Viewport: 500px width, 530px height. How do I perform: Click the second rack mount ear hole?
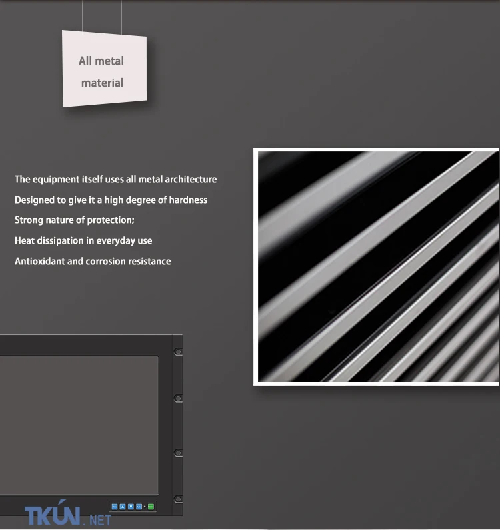click(178, 399)
